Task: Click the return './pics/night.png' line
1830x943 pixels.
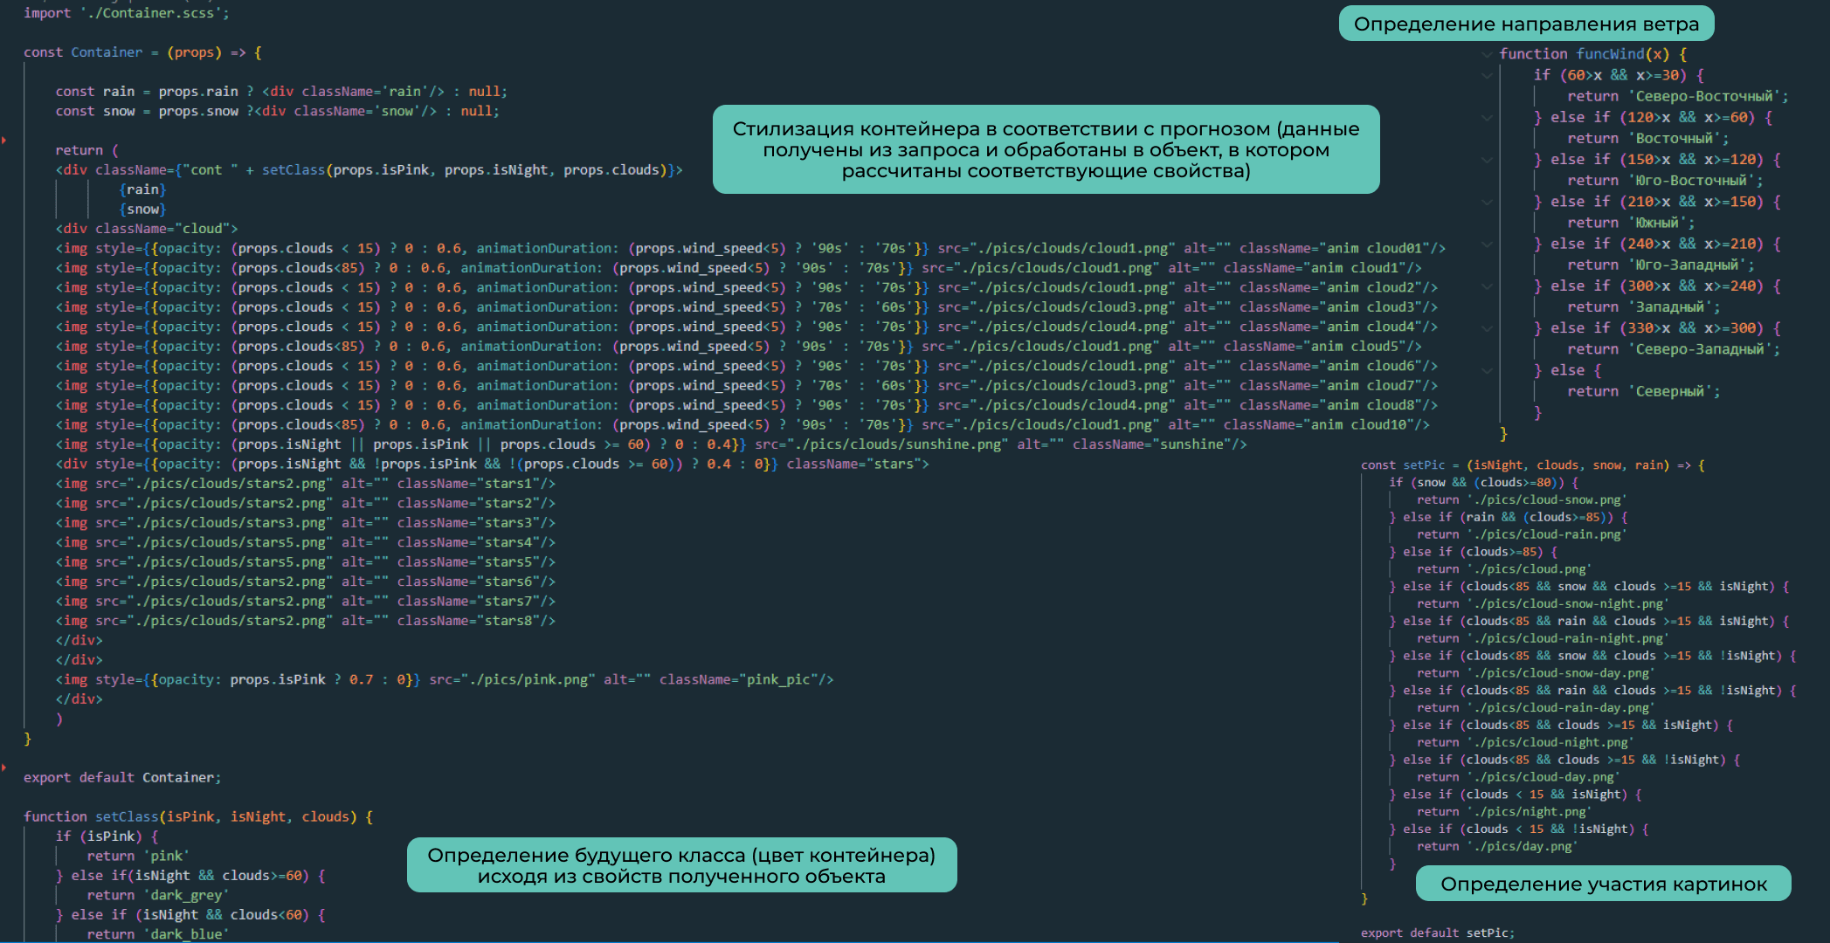Action: (x=1504, y=812)
